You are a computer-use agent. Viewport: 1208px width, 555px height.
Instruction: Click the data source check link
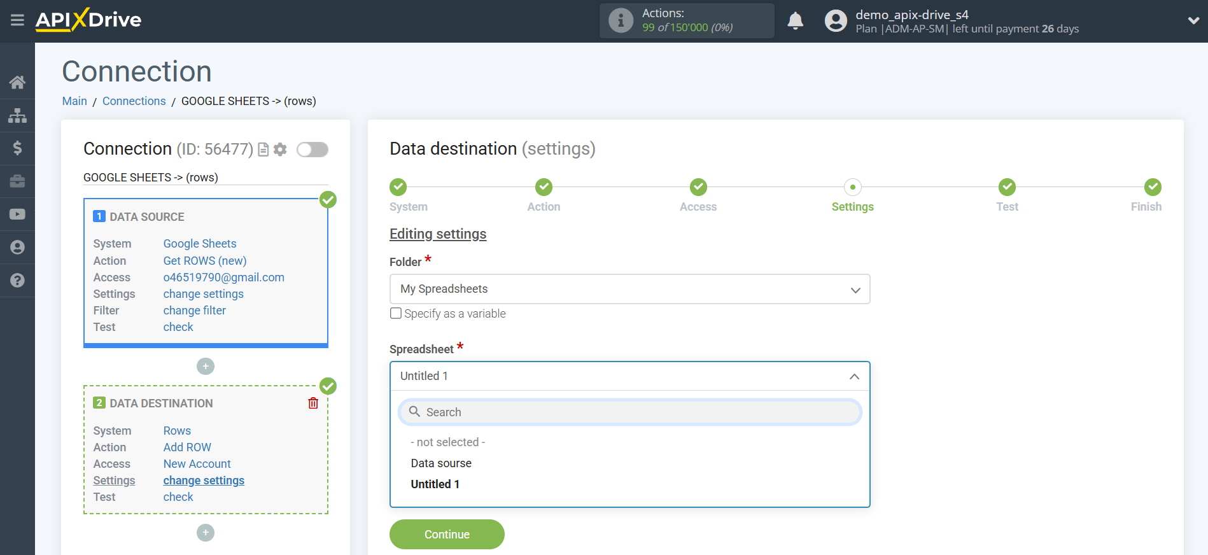click(x=178, y=327)
